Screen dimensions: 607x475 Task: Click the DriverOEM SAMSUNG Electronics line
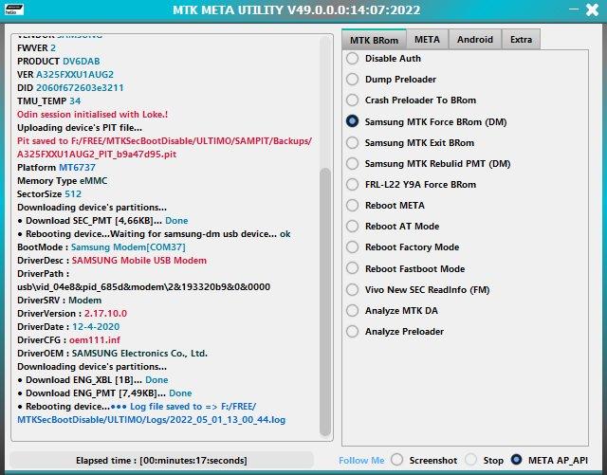(112, 353)
